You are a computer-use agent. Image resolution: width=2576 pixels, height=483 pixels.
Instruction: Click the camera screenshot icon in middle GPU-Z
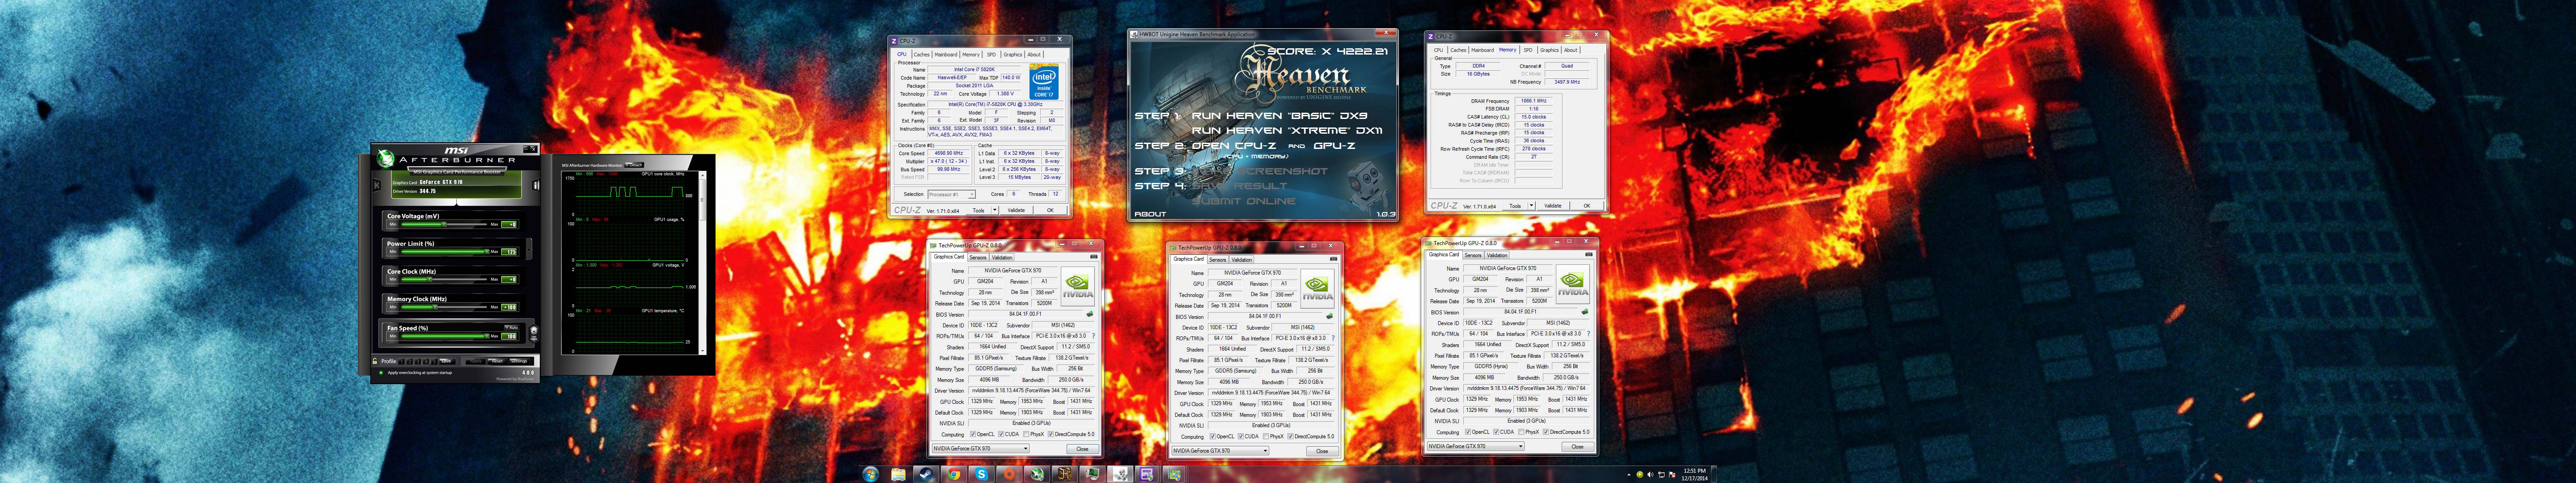pos(1334,259)
